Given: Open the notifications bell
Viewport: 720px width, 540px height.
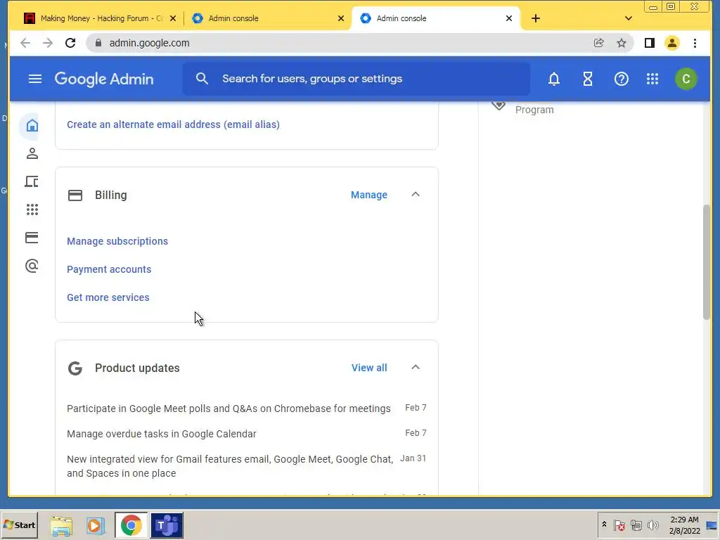Looking at the screenshot, I should pos(554,79).
